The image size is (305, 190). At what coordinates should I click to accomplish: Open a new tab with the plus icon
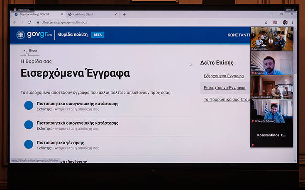[124, 14]
